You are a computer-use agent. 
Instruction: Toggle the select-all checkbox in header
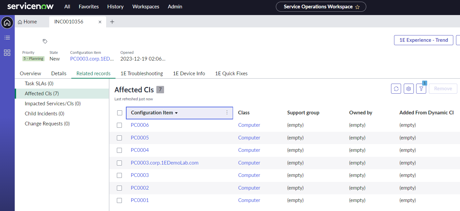120,113
